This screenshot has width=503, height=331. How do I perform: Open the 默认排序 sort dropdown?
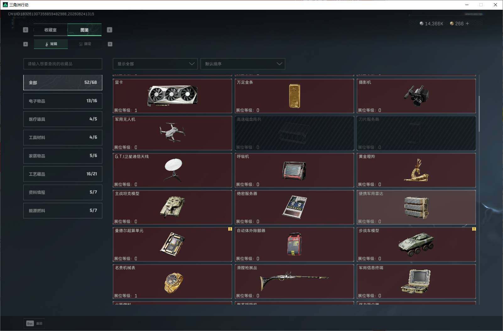click(x=243, y=64)
